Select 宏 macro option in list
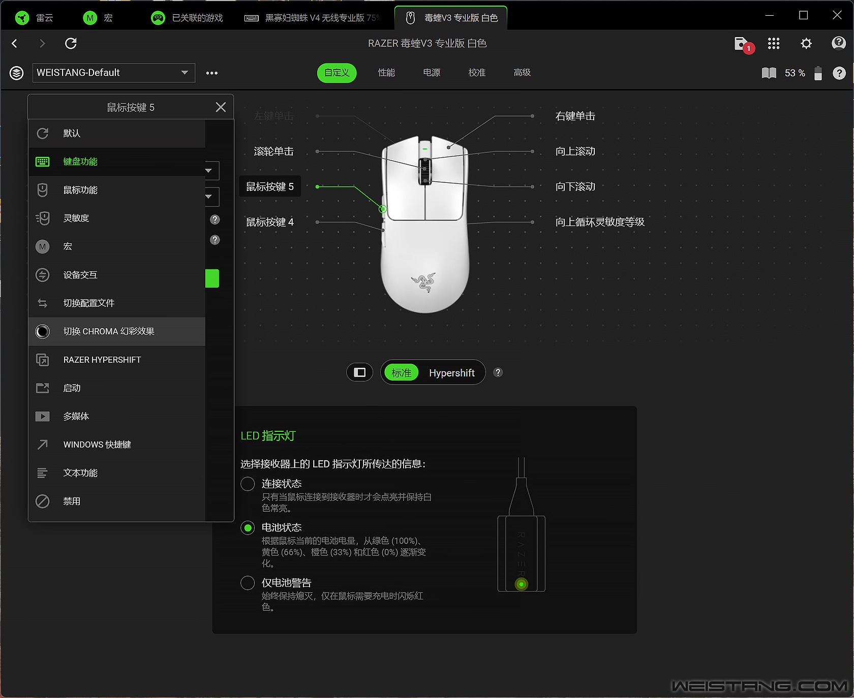Image resolution: width=854 pixels, height=698 pixels. (117, 247)
